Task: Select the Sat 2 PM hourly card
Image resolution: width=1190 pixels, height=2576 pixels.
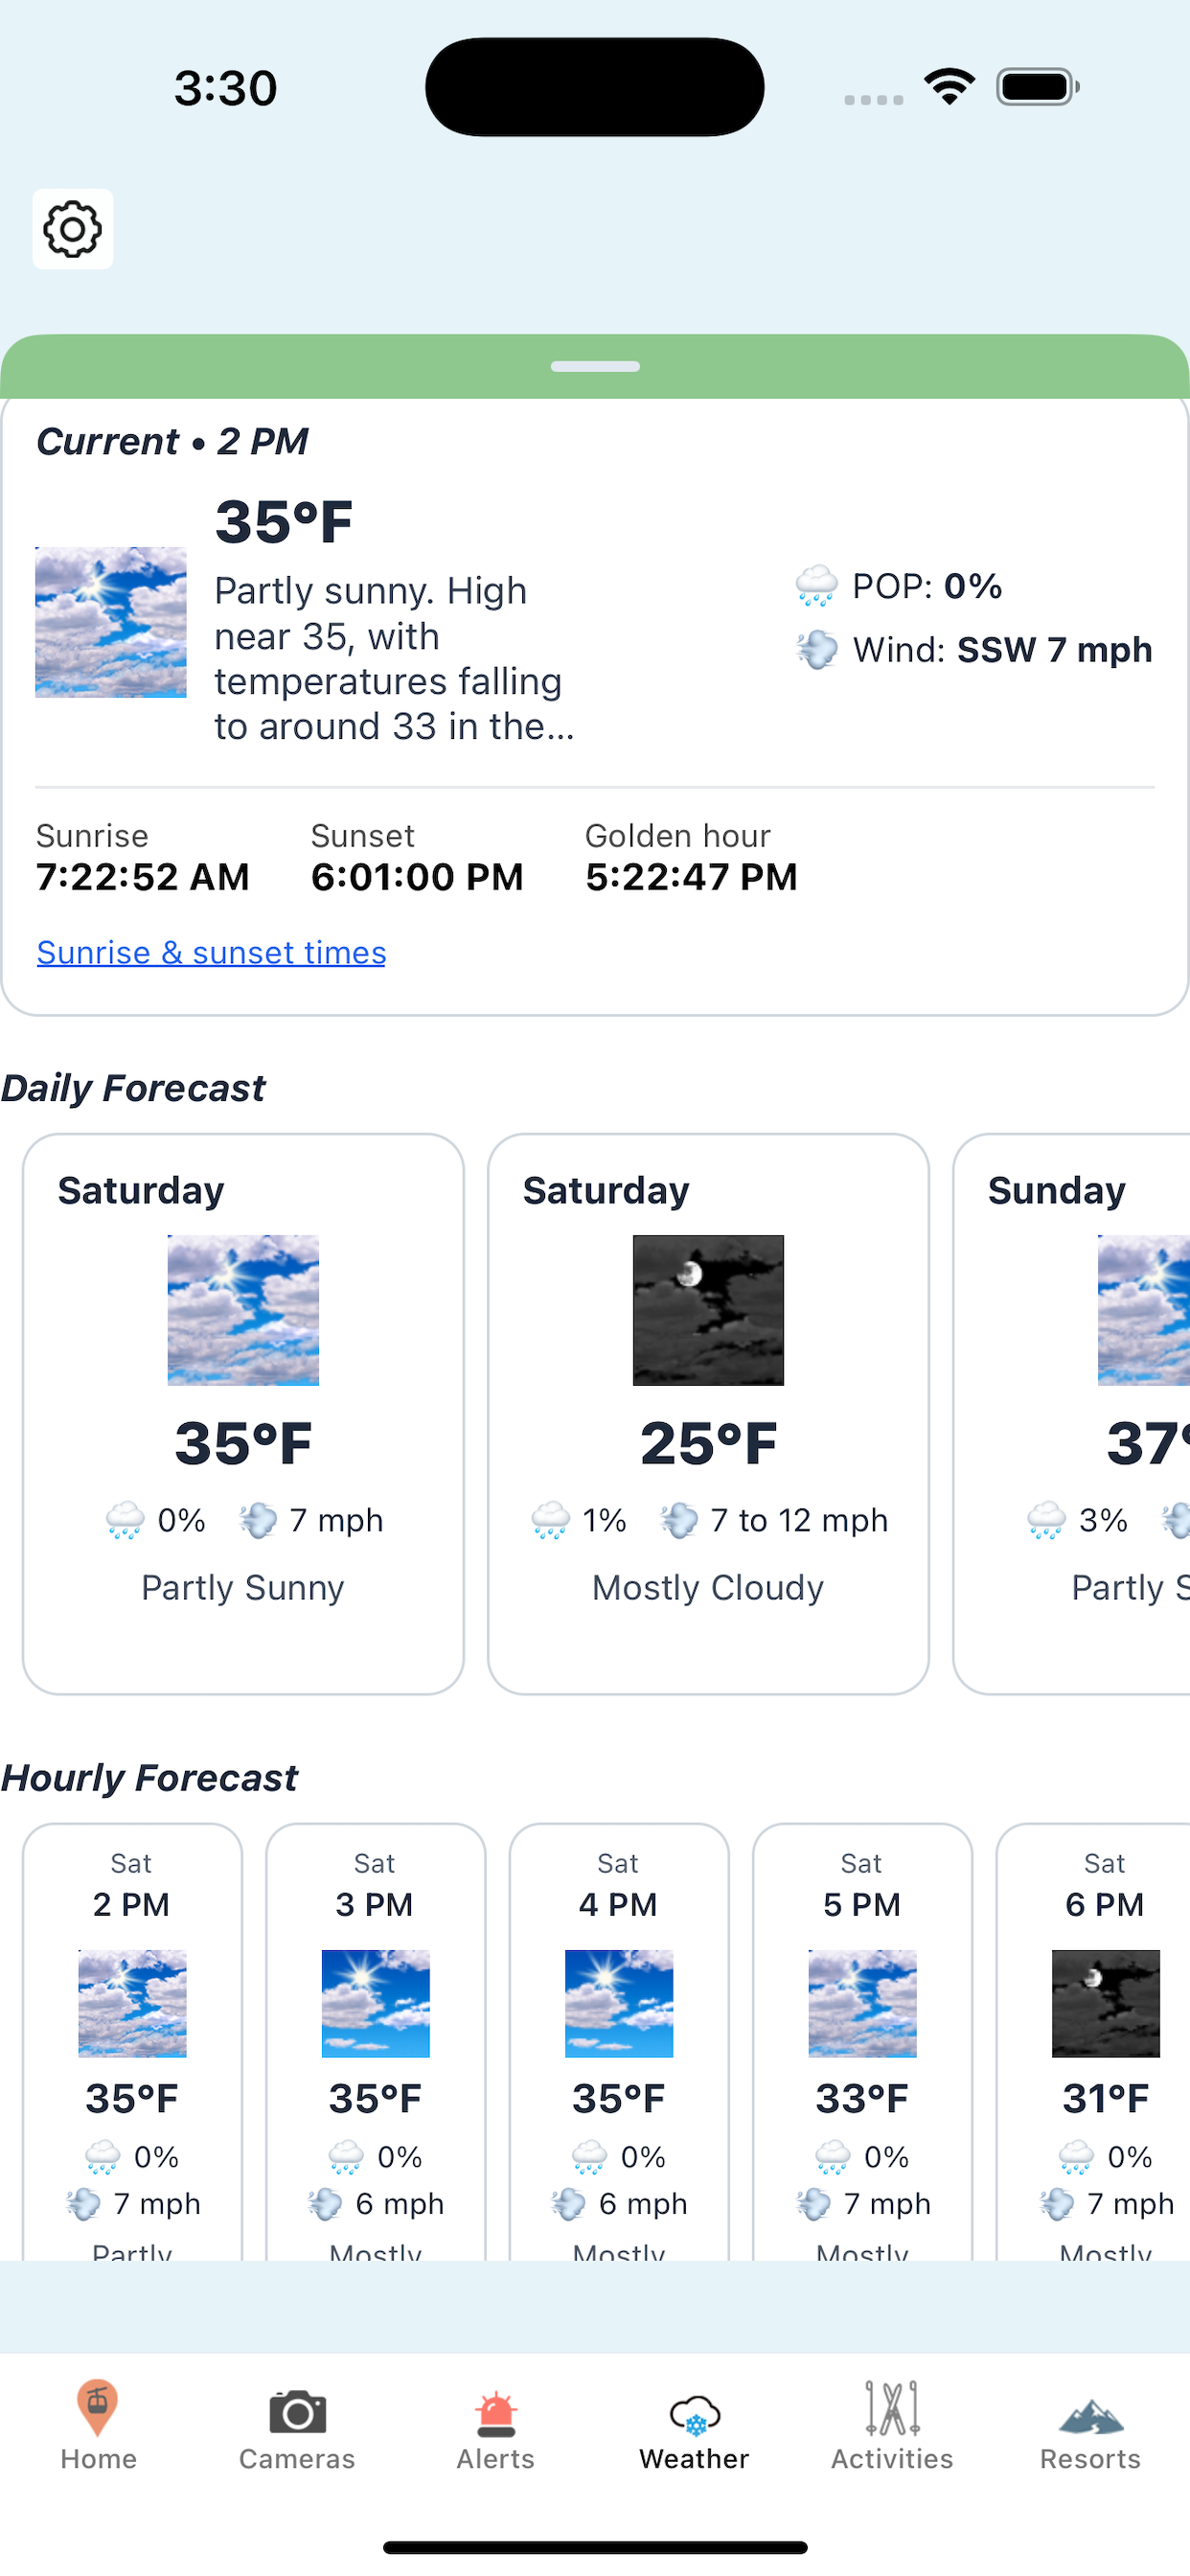Action: [x=132, y=2041]
